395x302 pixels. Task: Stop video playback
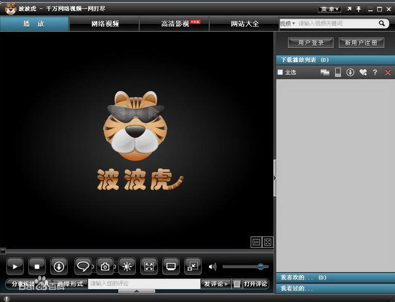pos(37,266)
